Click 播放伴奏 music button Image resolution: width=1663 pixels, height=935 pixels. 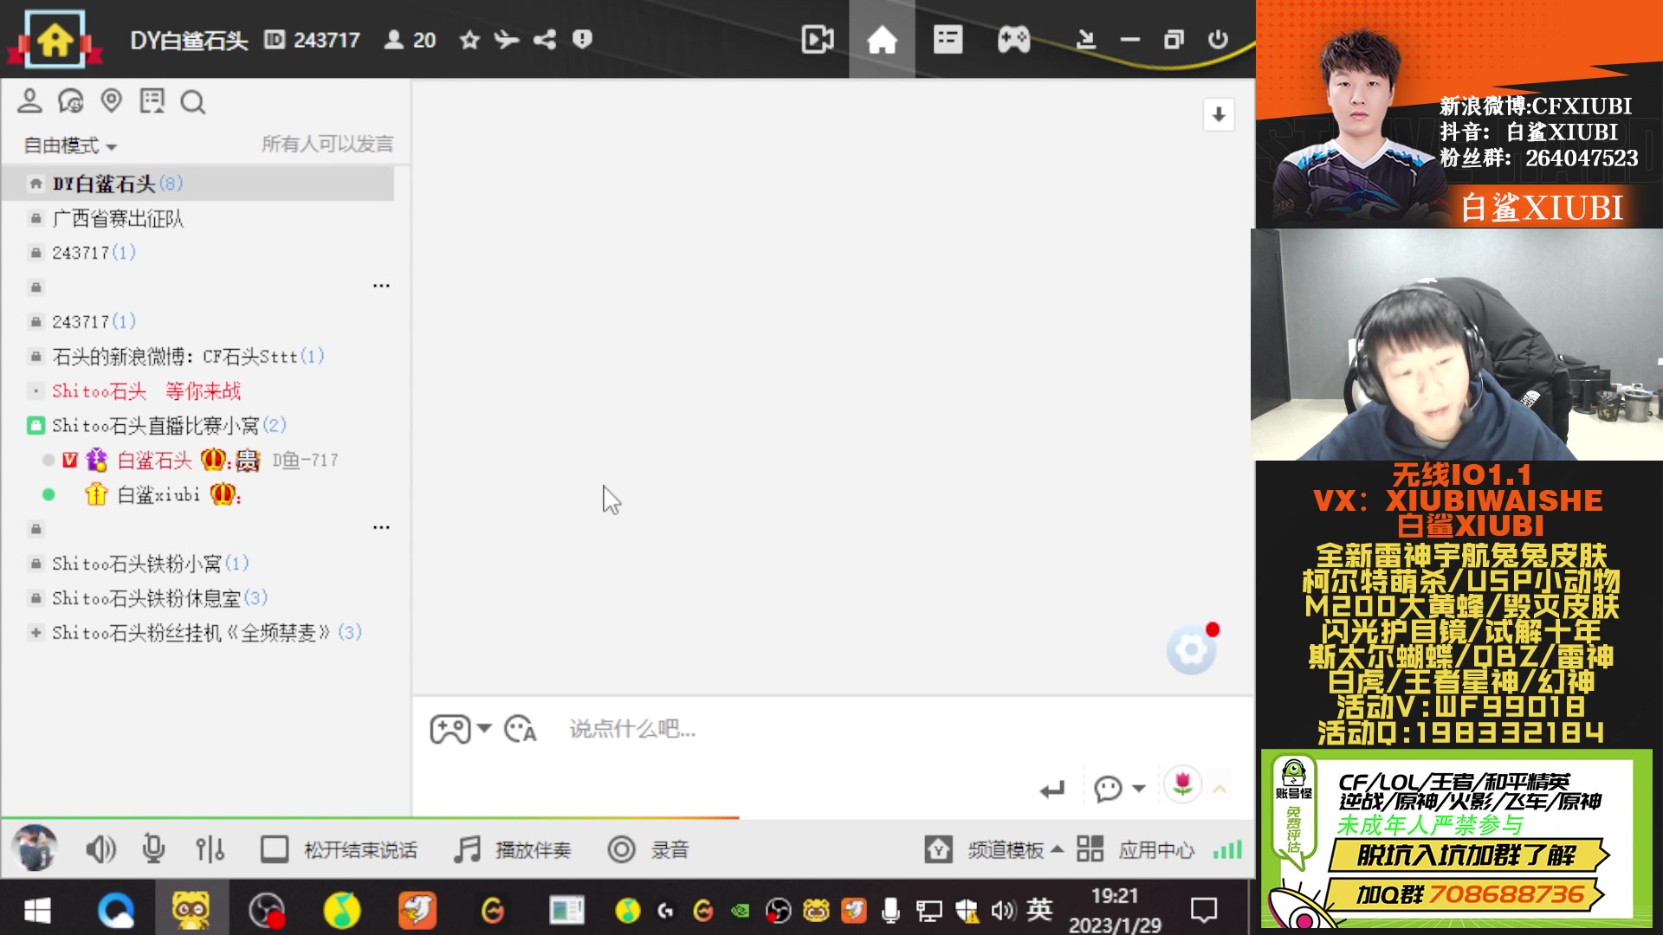tap(512, 849)
